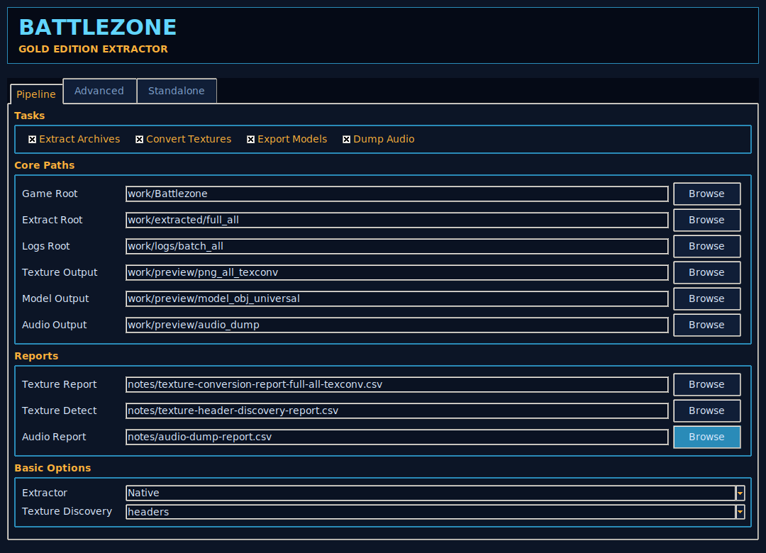Click the Model Output label
This screenshot has width=766, height=553.
click(x=56, y=299)
